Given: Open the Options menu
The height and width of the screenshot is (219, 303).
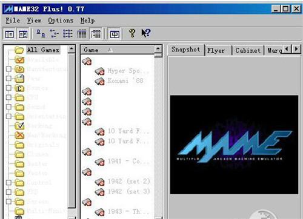Looking at the screenshot, I should point(61,21).
